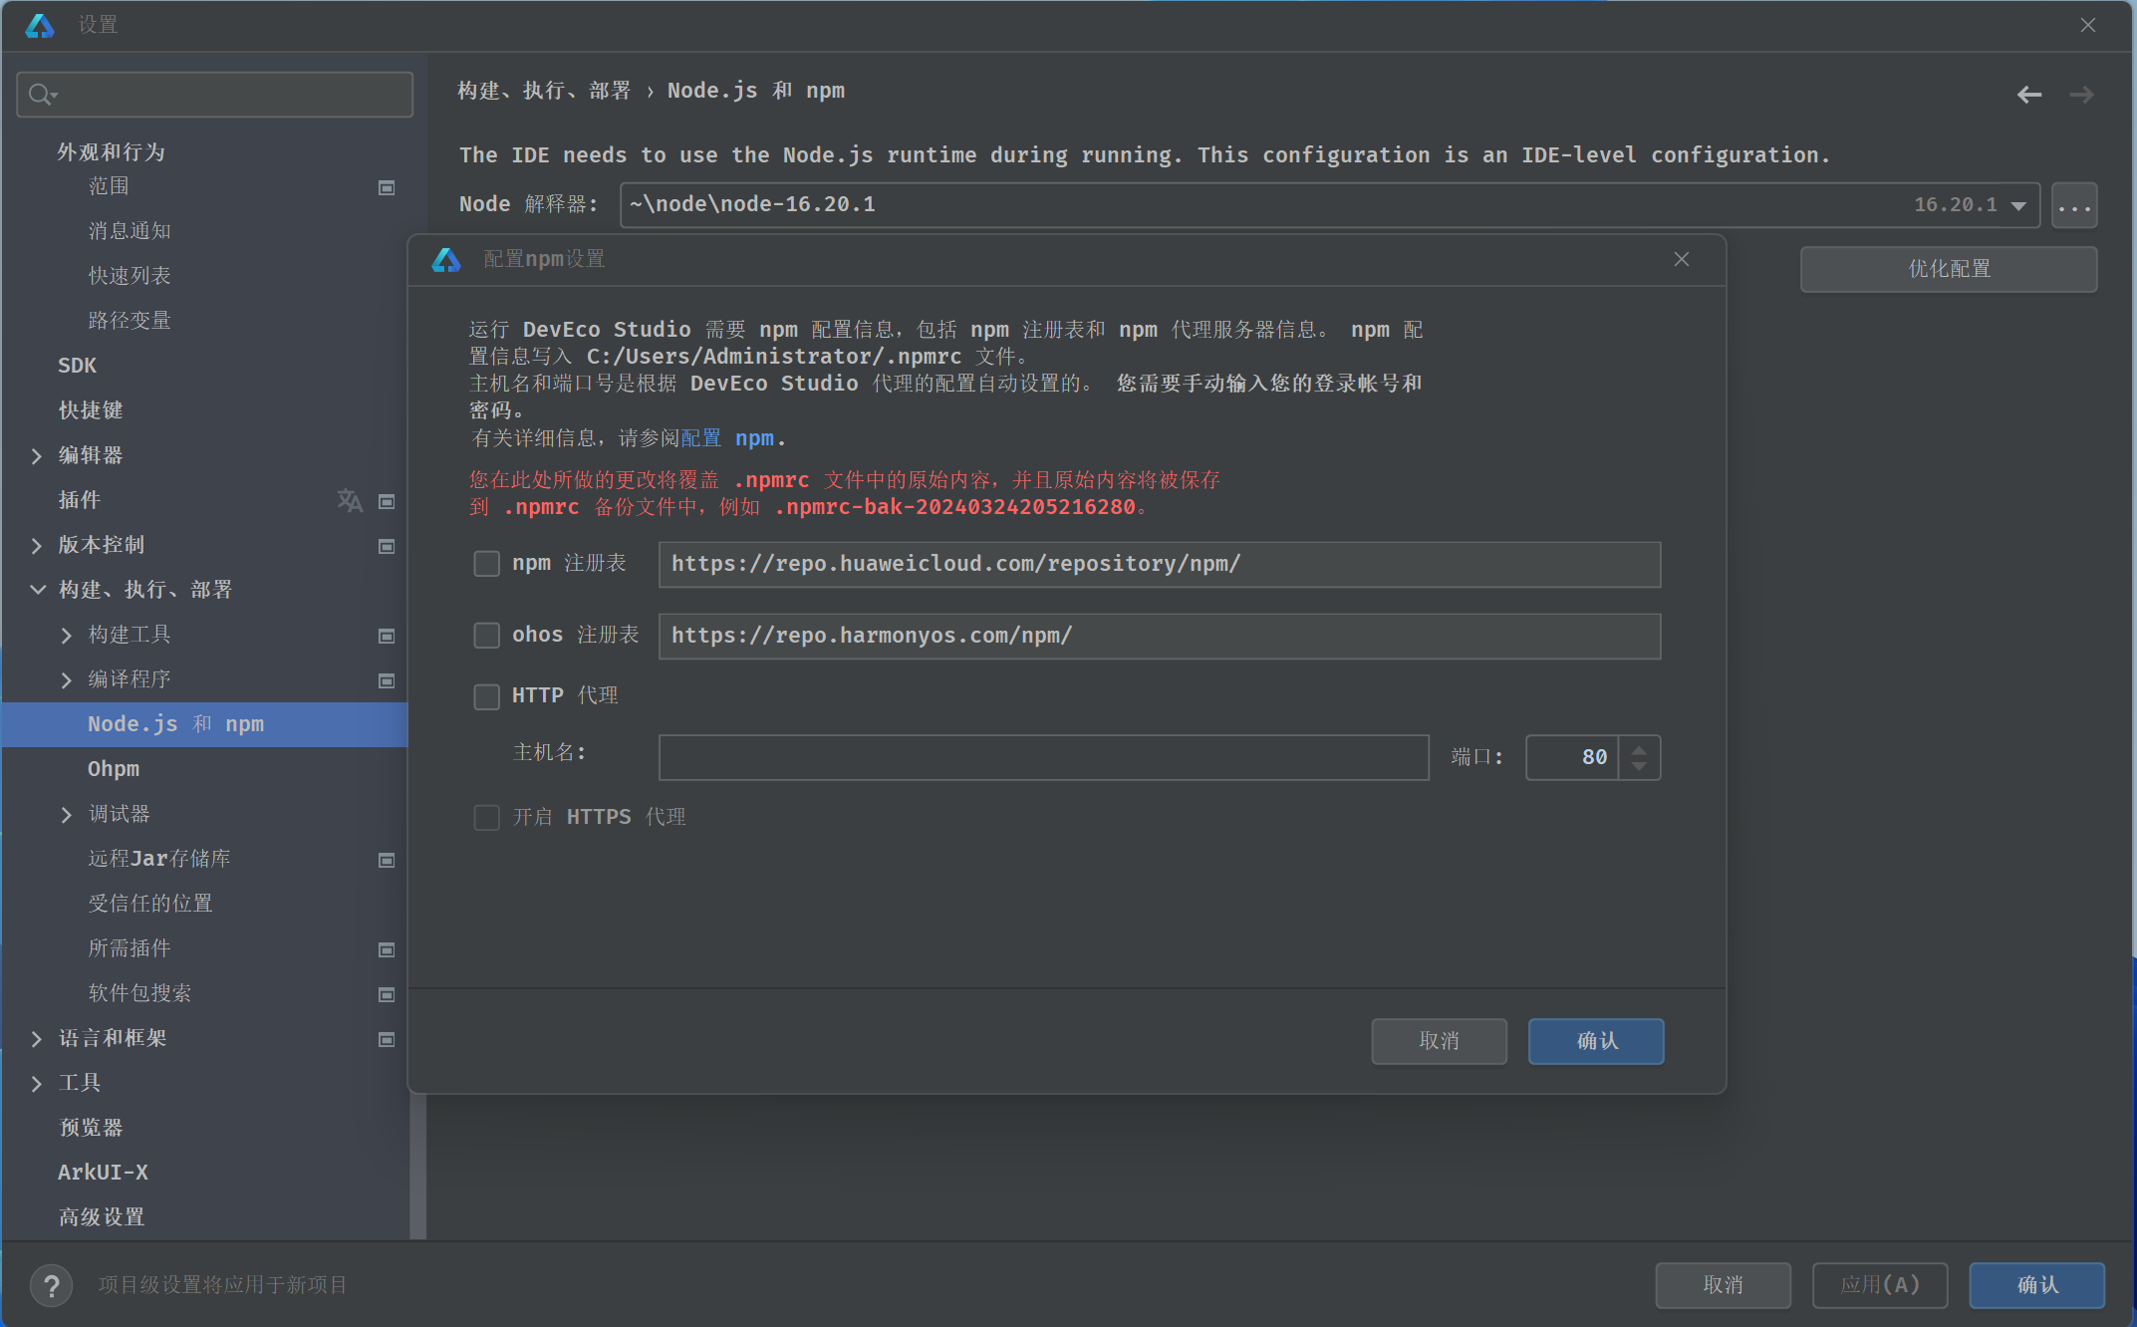Click 应用(A) in the settings window
The image size is (2137, 1327).
click(1880, 1285)
